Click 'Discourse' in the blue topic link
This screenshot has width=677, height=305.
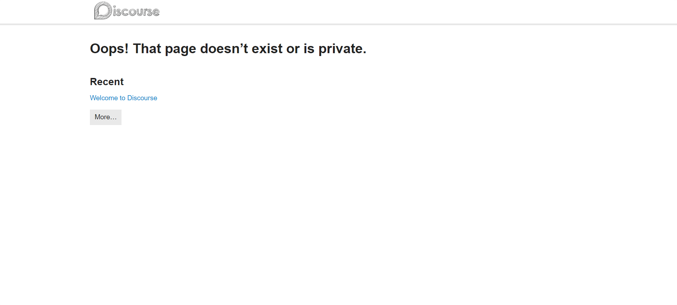142,98
